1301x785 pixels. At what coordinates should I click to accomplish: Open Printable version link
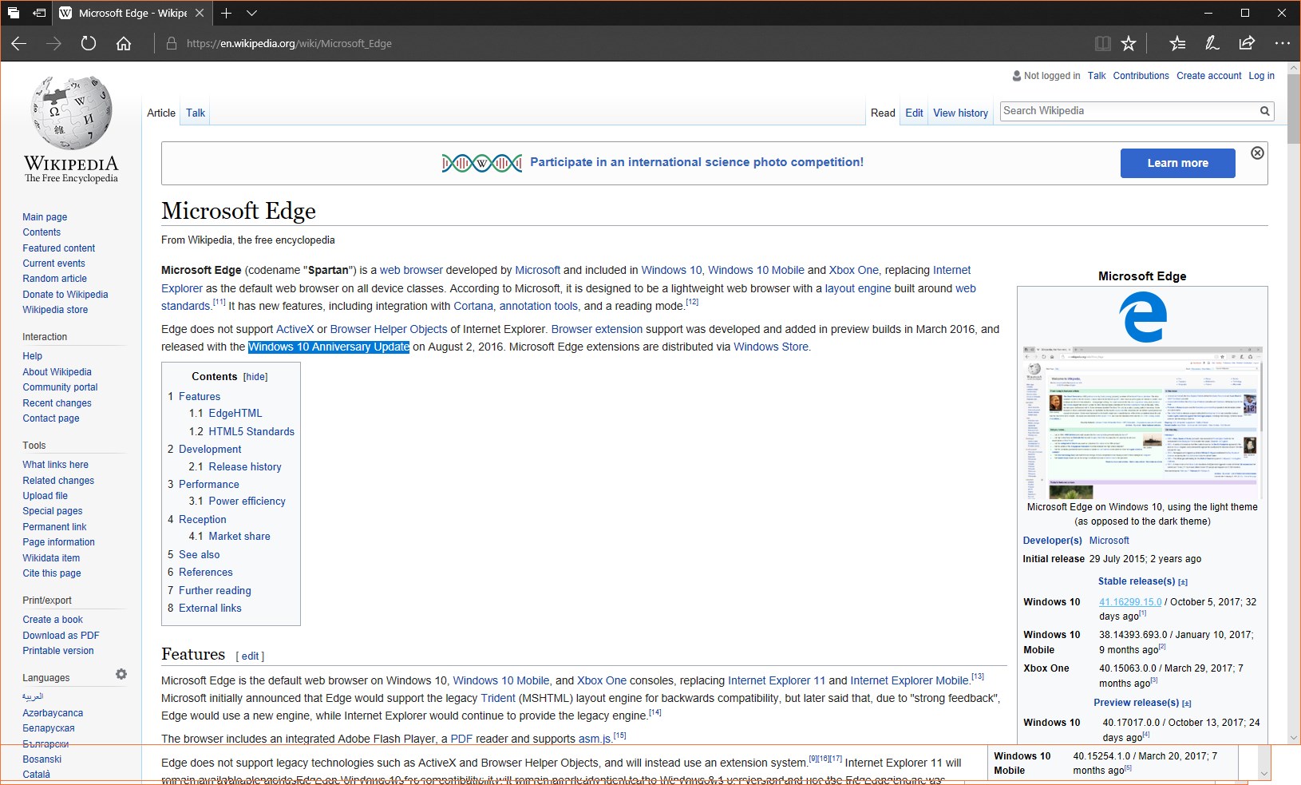(57, 651)
